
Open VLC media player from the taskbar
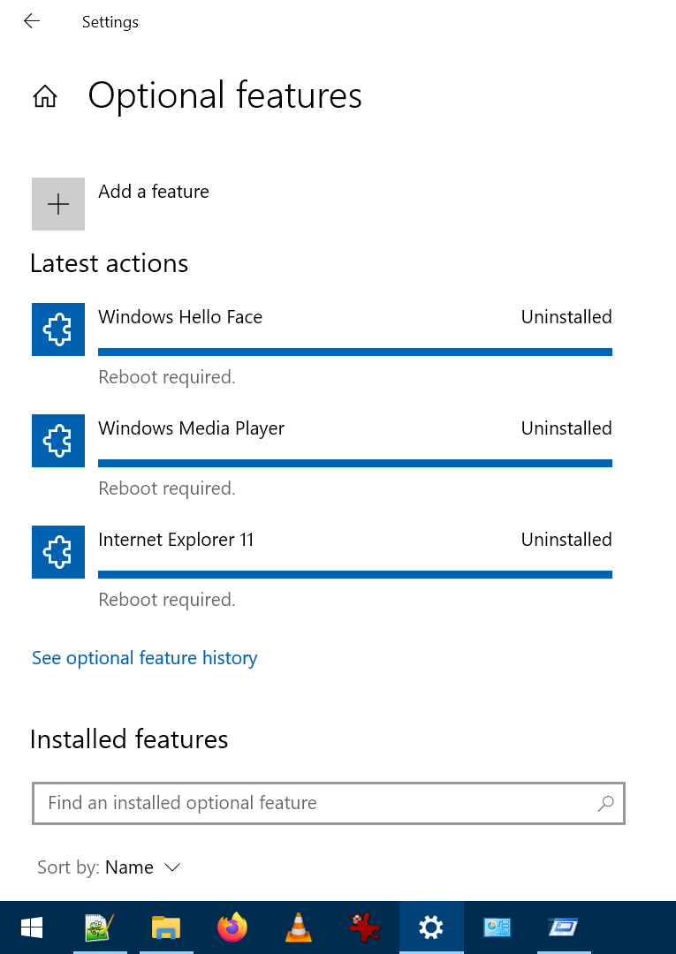click(x=298, y=927)
